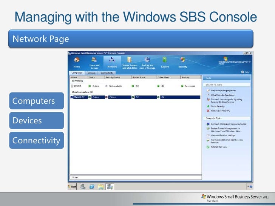Select the Network section icon
275x206 pixels.
[112, 62]
